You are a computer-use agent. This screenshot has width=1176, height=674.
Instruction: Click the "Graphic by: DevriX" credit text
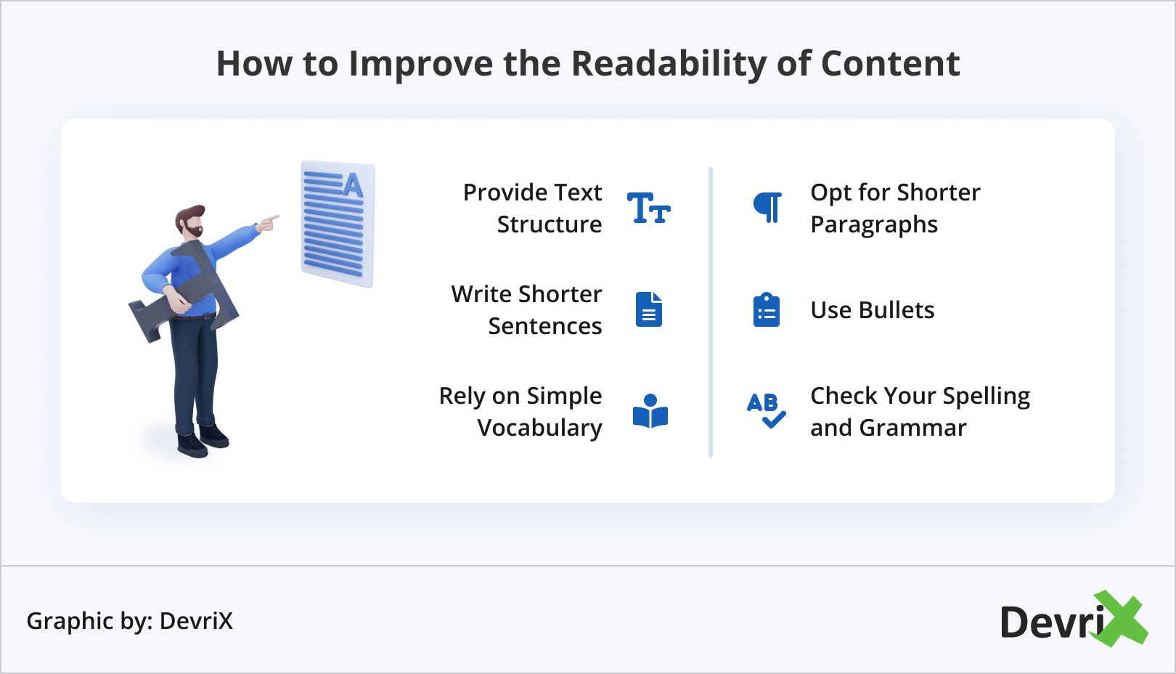tap(130, 621)
